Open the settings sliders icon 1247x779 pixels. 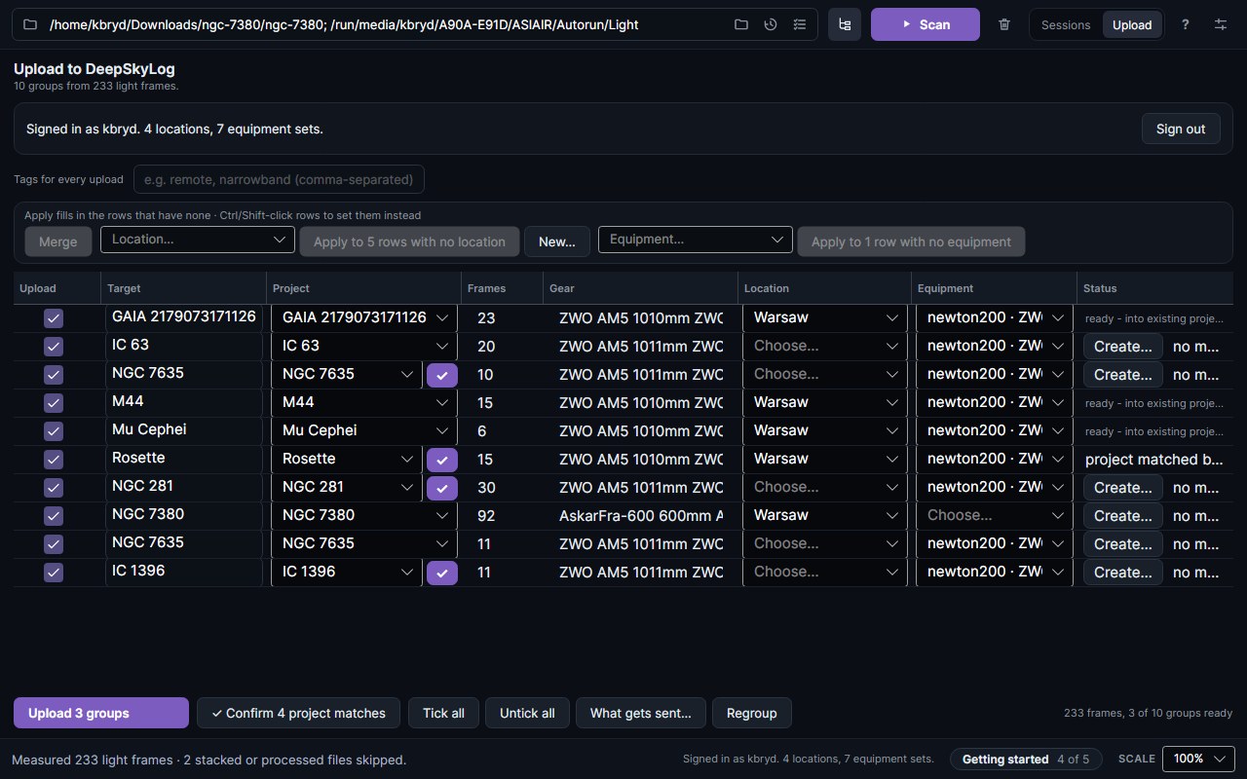tap(1220, 24)
